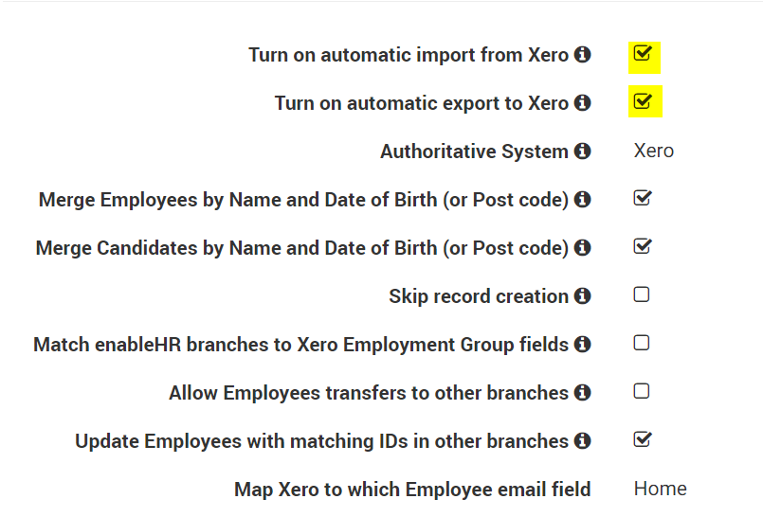Viewport: 763px width, 517px height.
Task: Click the Home email field value
Action: [x=660, y=489]
